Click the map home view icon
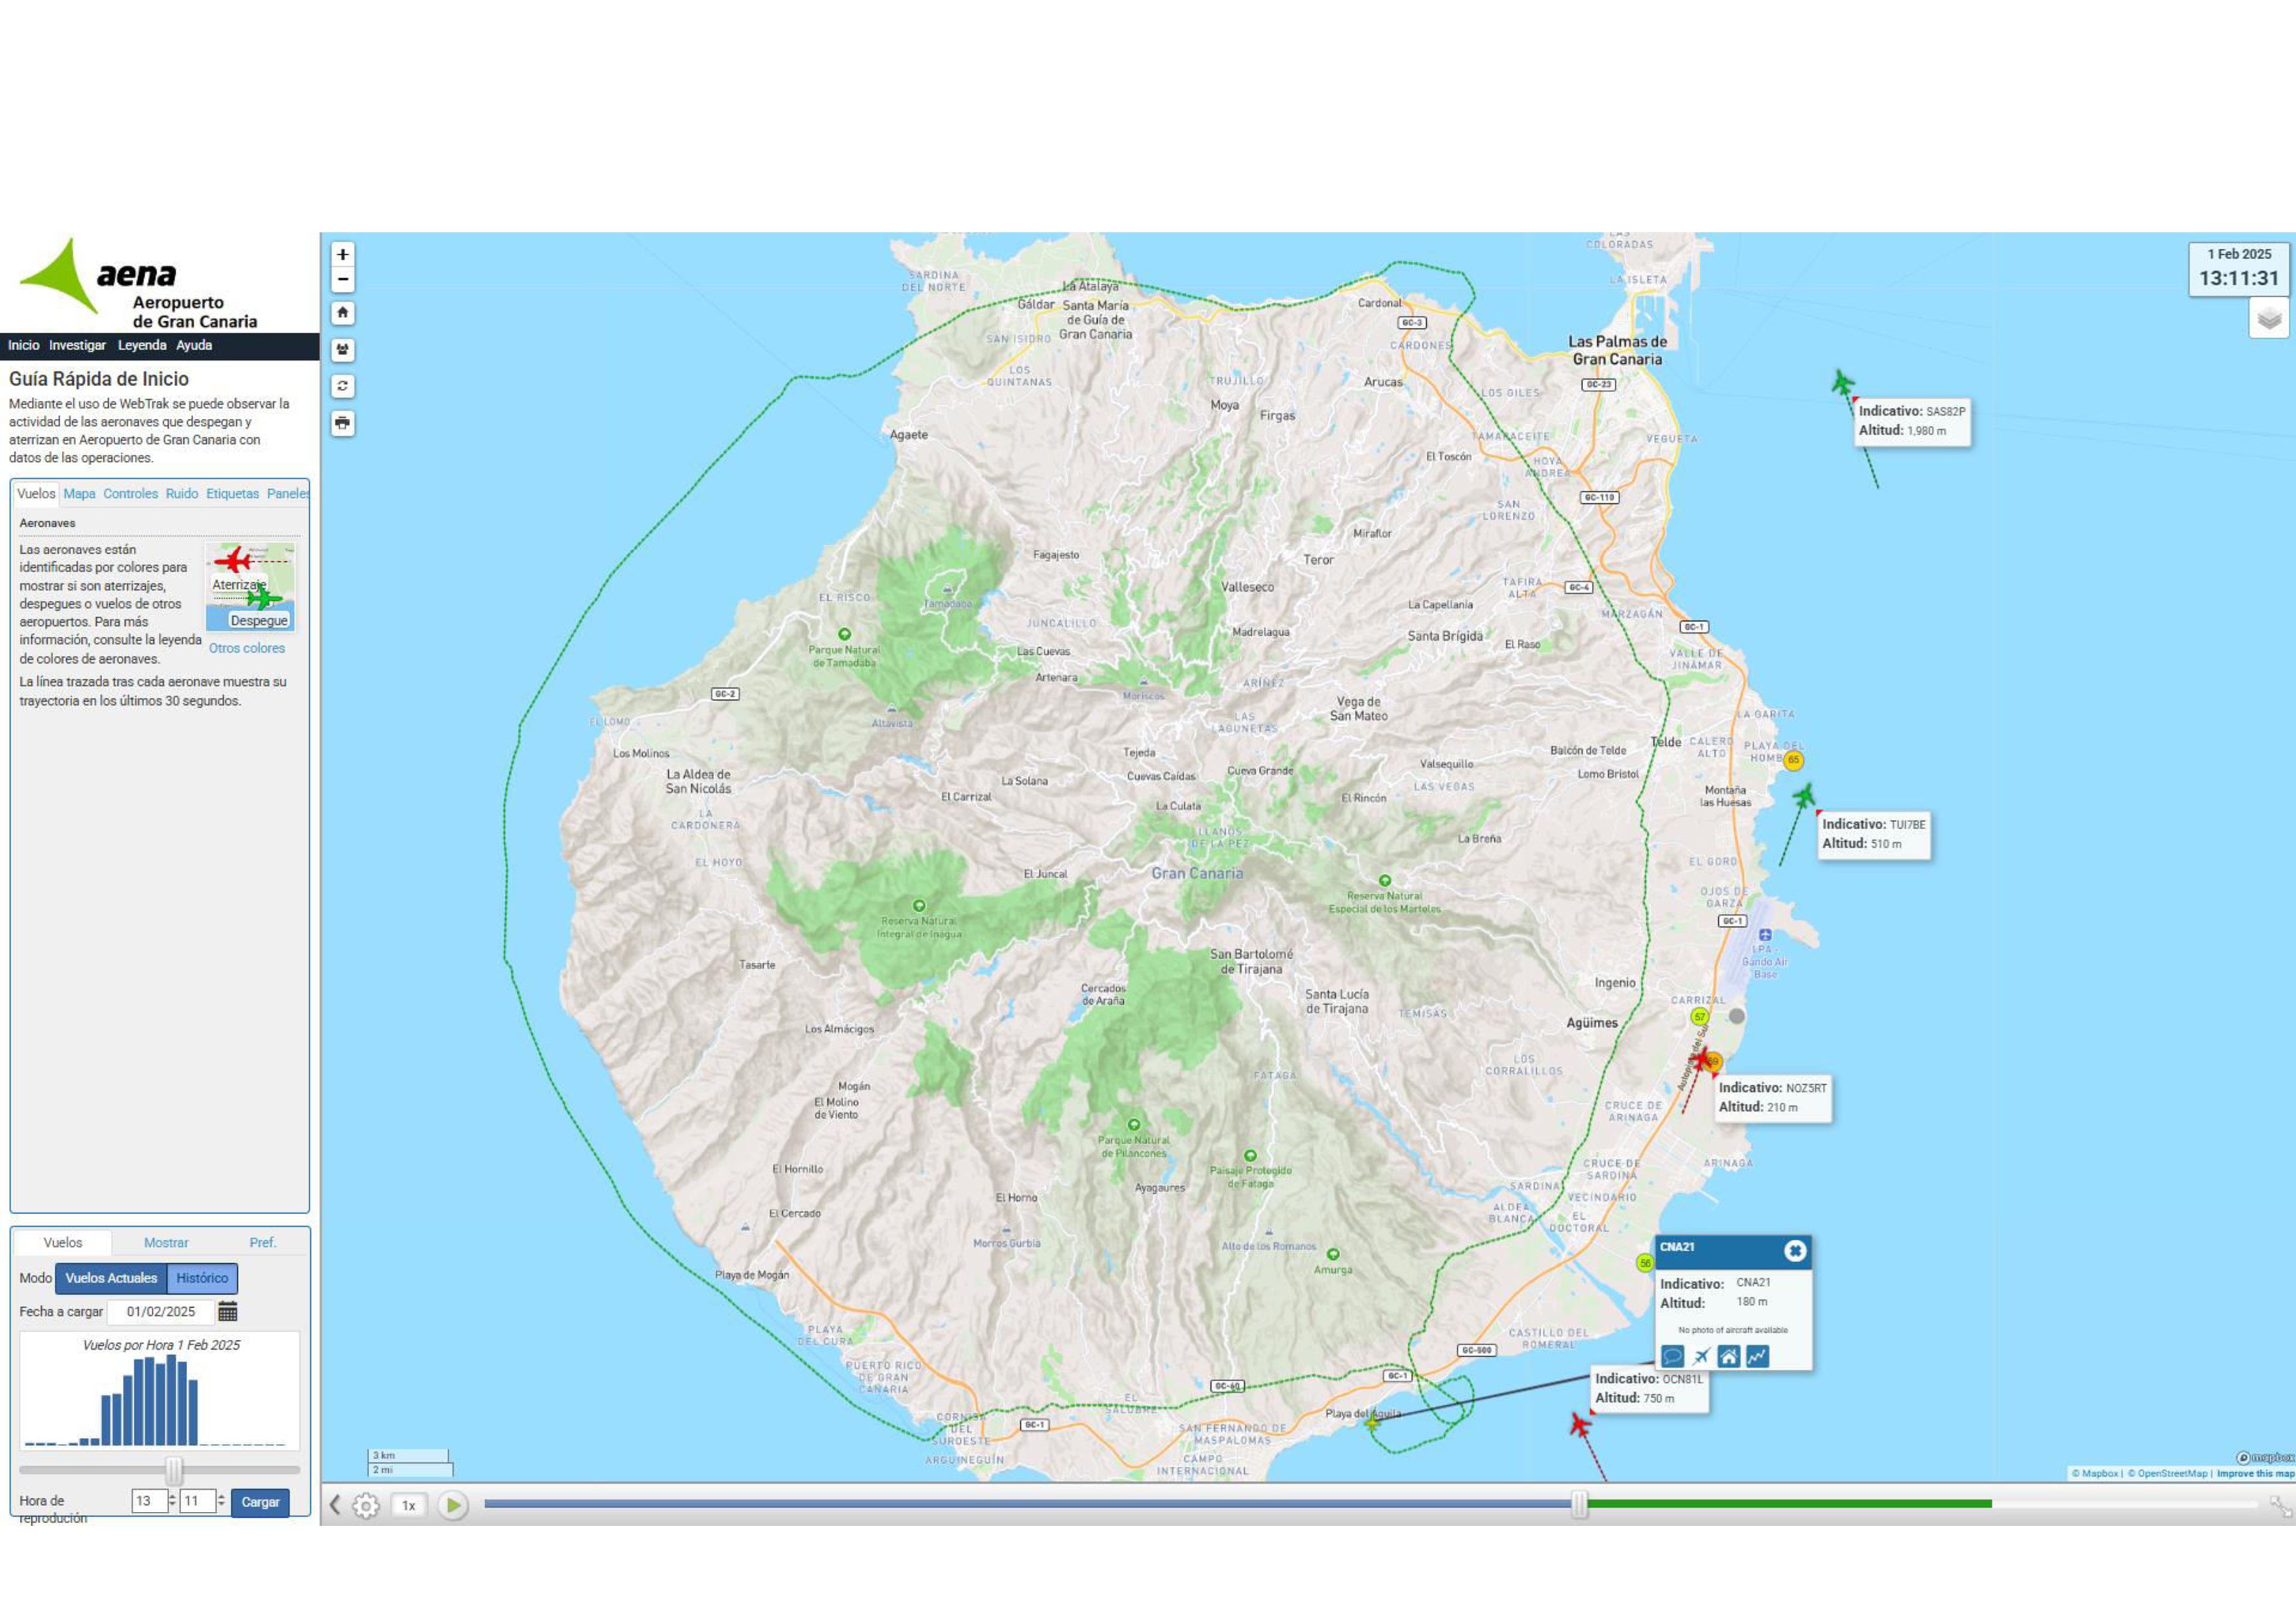This screenshot has width=2296, height=1624. (342, 313)
